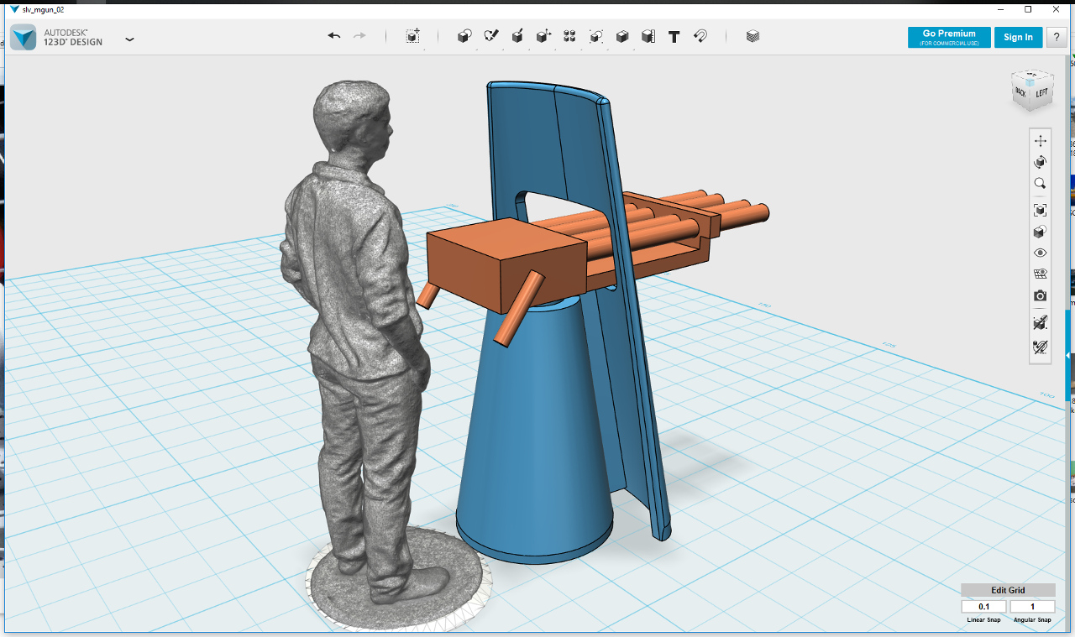Click the slv_mgun_02 window title

tap(44, 9)
